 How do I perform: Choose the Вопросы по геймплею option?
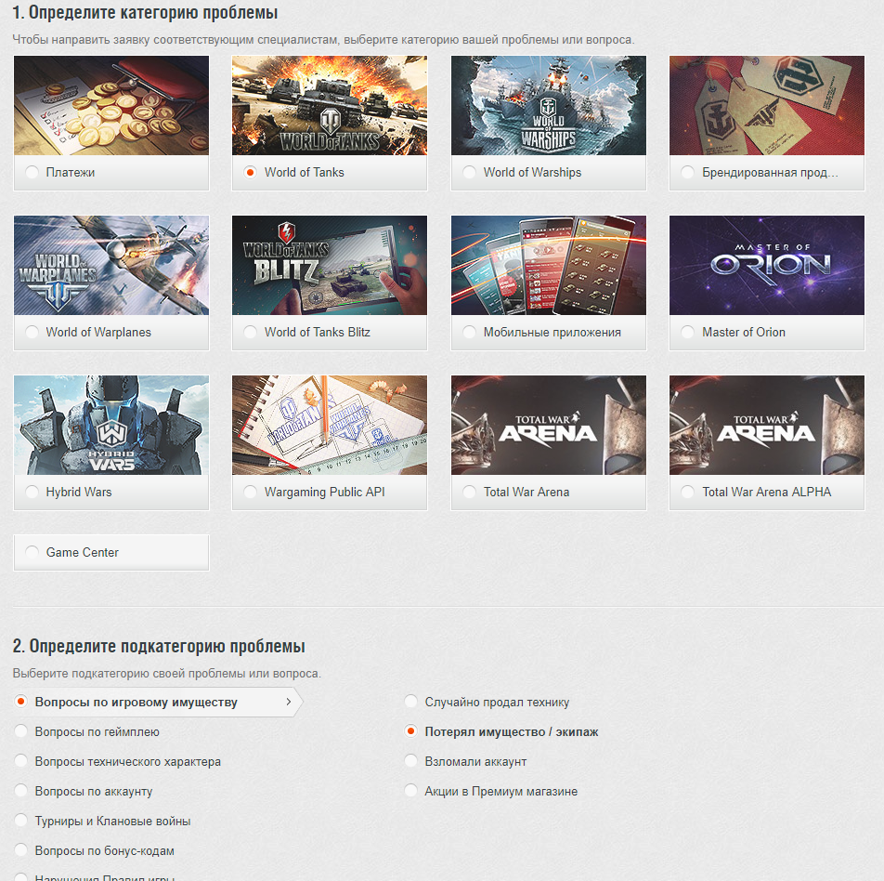tap(20, 731)
